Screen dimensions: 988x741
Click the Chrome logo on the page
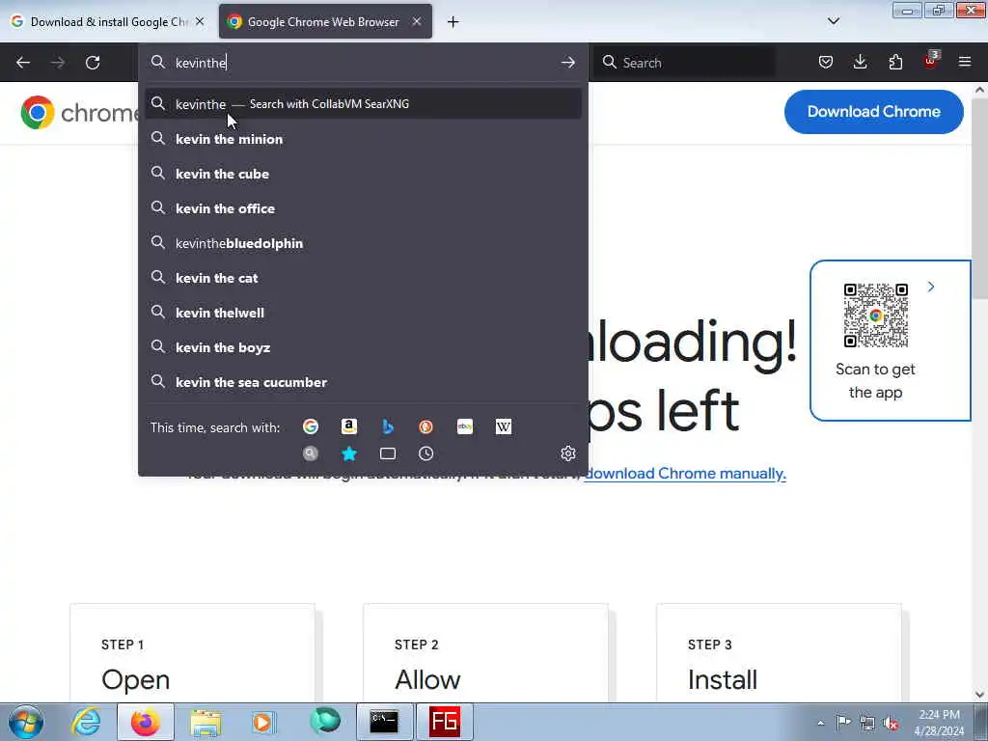coord(38,113)
